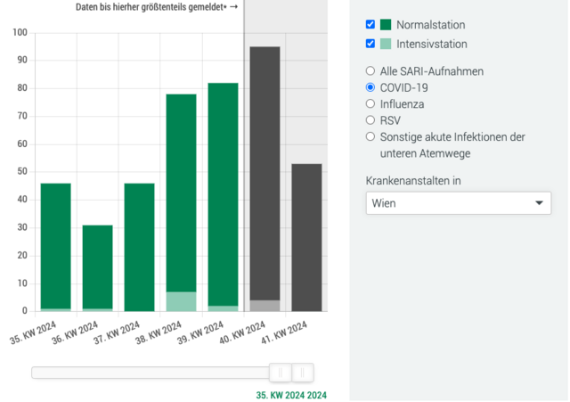Choose the RSV radio option
The height and width of the screenshot is (402, 570).
tap(370, 120)
